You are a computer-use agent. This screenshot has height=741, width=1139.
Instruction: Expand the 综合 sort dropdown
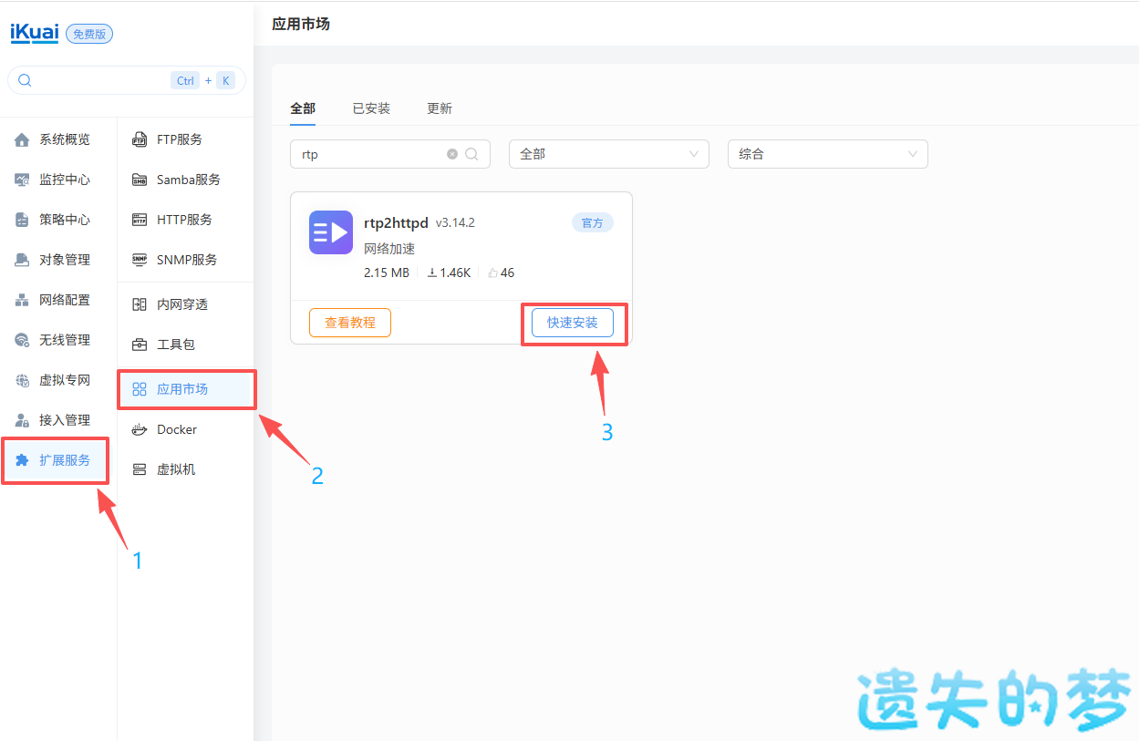[828, 154]
